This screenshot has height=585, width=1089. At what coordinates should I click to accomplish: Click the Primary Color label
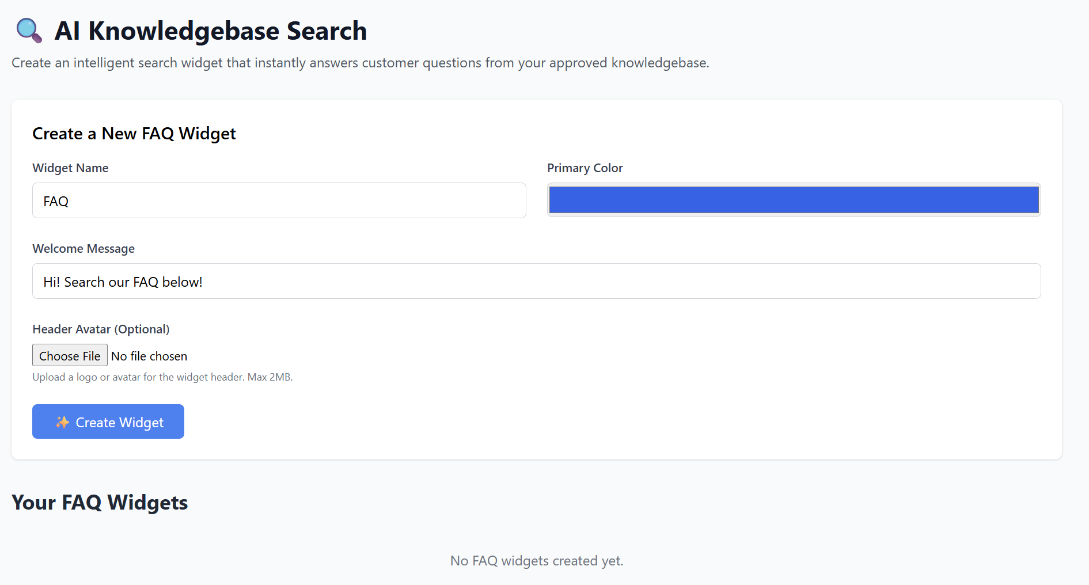click(x=585, y=168)
